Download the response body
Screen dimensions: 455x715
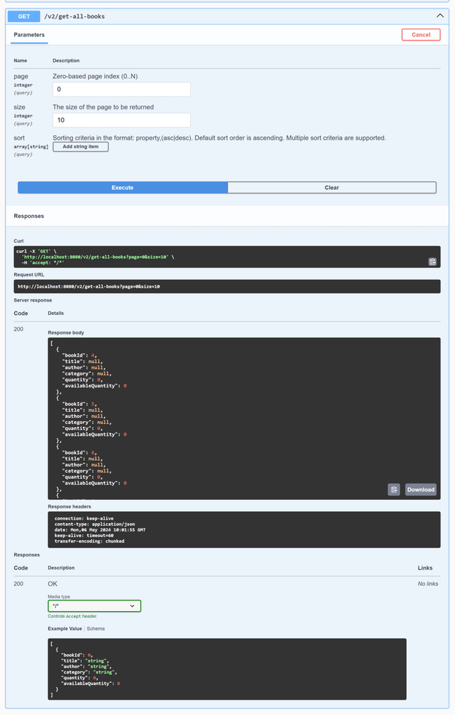421,489
